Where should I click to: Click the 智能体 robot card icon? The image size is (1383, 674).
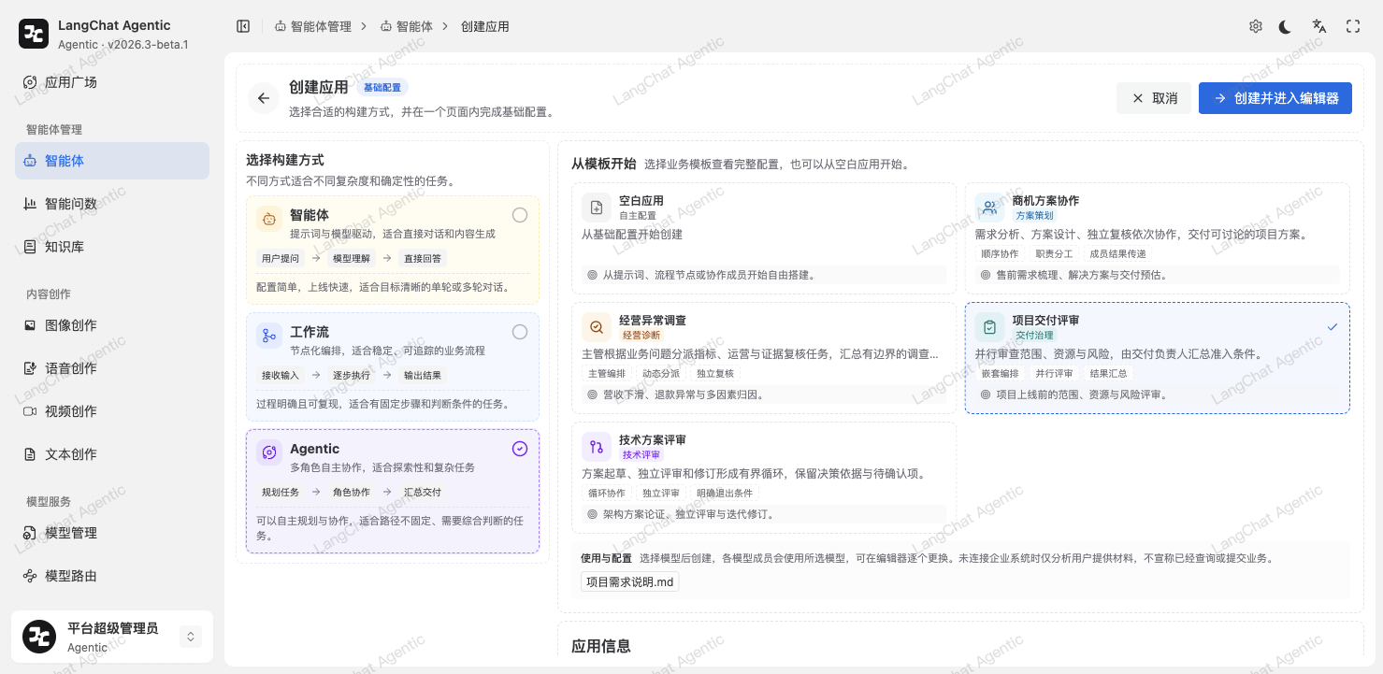pos(269,219)
